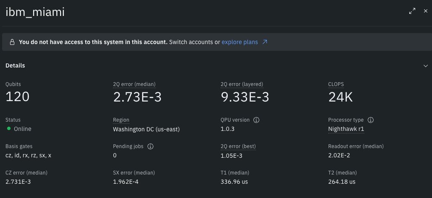432x198 pixels.
Task: Click the 1.0.3 QPU version value
Action: coord(228,129)
